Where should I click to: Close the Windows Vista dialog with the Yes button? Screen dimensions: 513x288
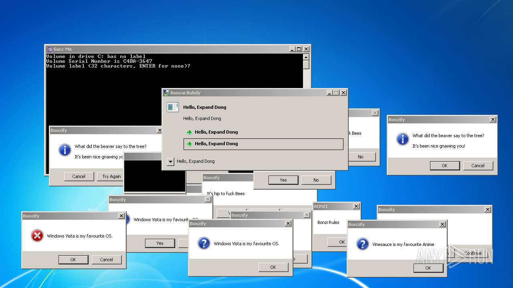208,200
